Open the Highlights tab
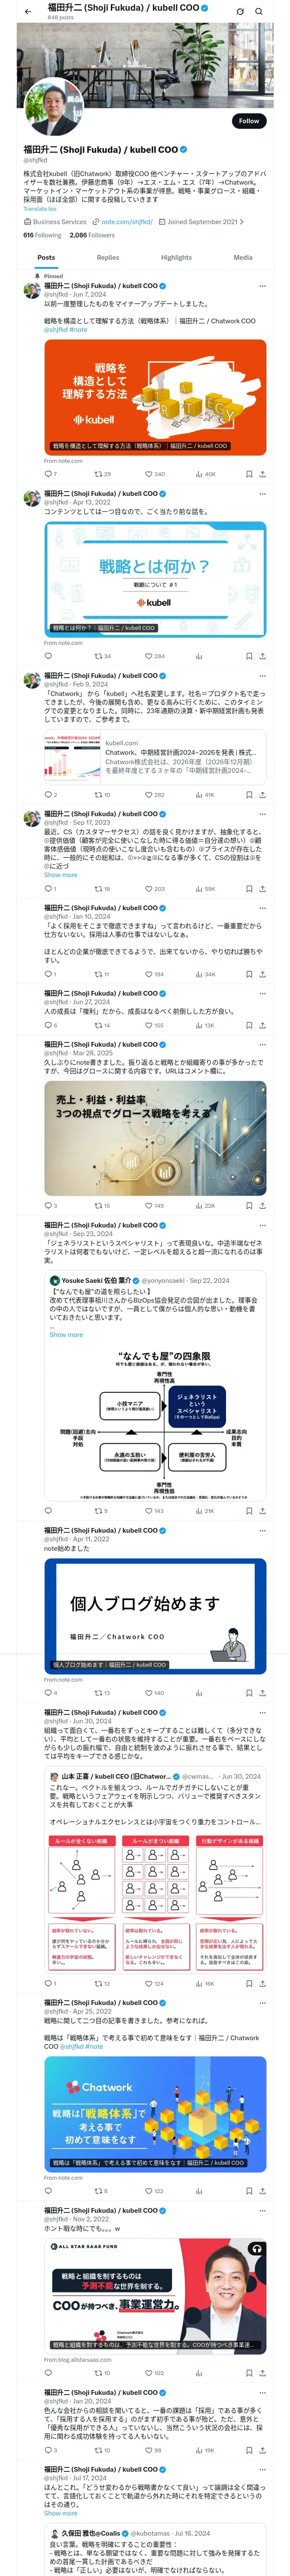This screenshot has width=290, height=2576. point(176,257)
